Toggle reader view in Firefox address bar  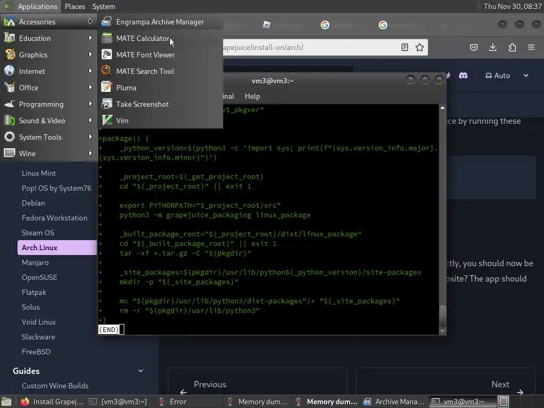[404, 47]
